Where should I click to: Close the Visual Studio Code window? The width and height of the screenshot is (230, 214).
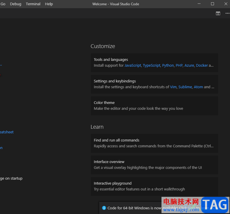pyautogui.click(x=226, y=4)
